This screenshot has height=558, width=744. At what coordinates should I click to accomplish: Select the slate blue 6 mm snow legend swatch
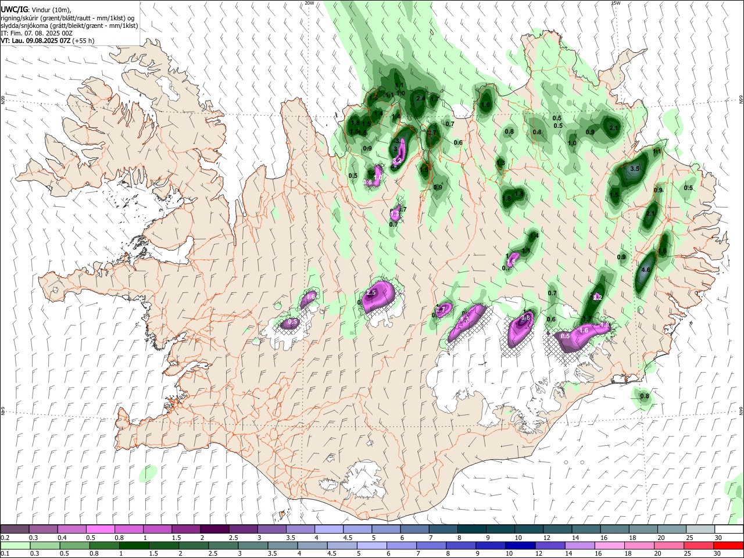pos(414,530)
